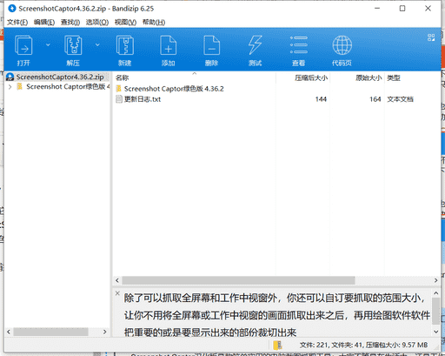The height and width of the screenshot is (356, 445).
Task: Click the original size value 164
Action: click(x=375, y=99)
